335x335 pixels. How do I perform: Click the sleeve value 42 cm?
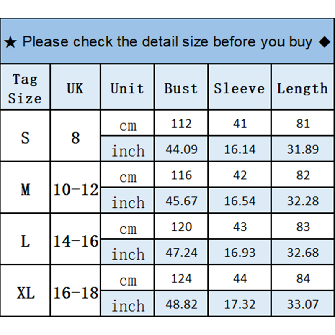240,175
